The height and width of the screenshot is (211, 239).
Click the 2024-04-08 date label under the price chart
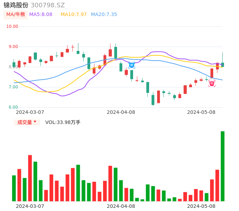point(121,112)
